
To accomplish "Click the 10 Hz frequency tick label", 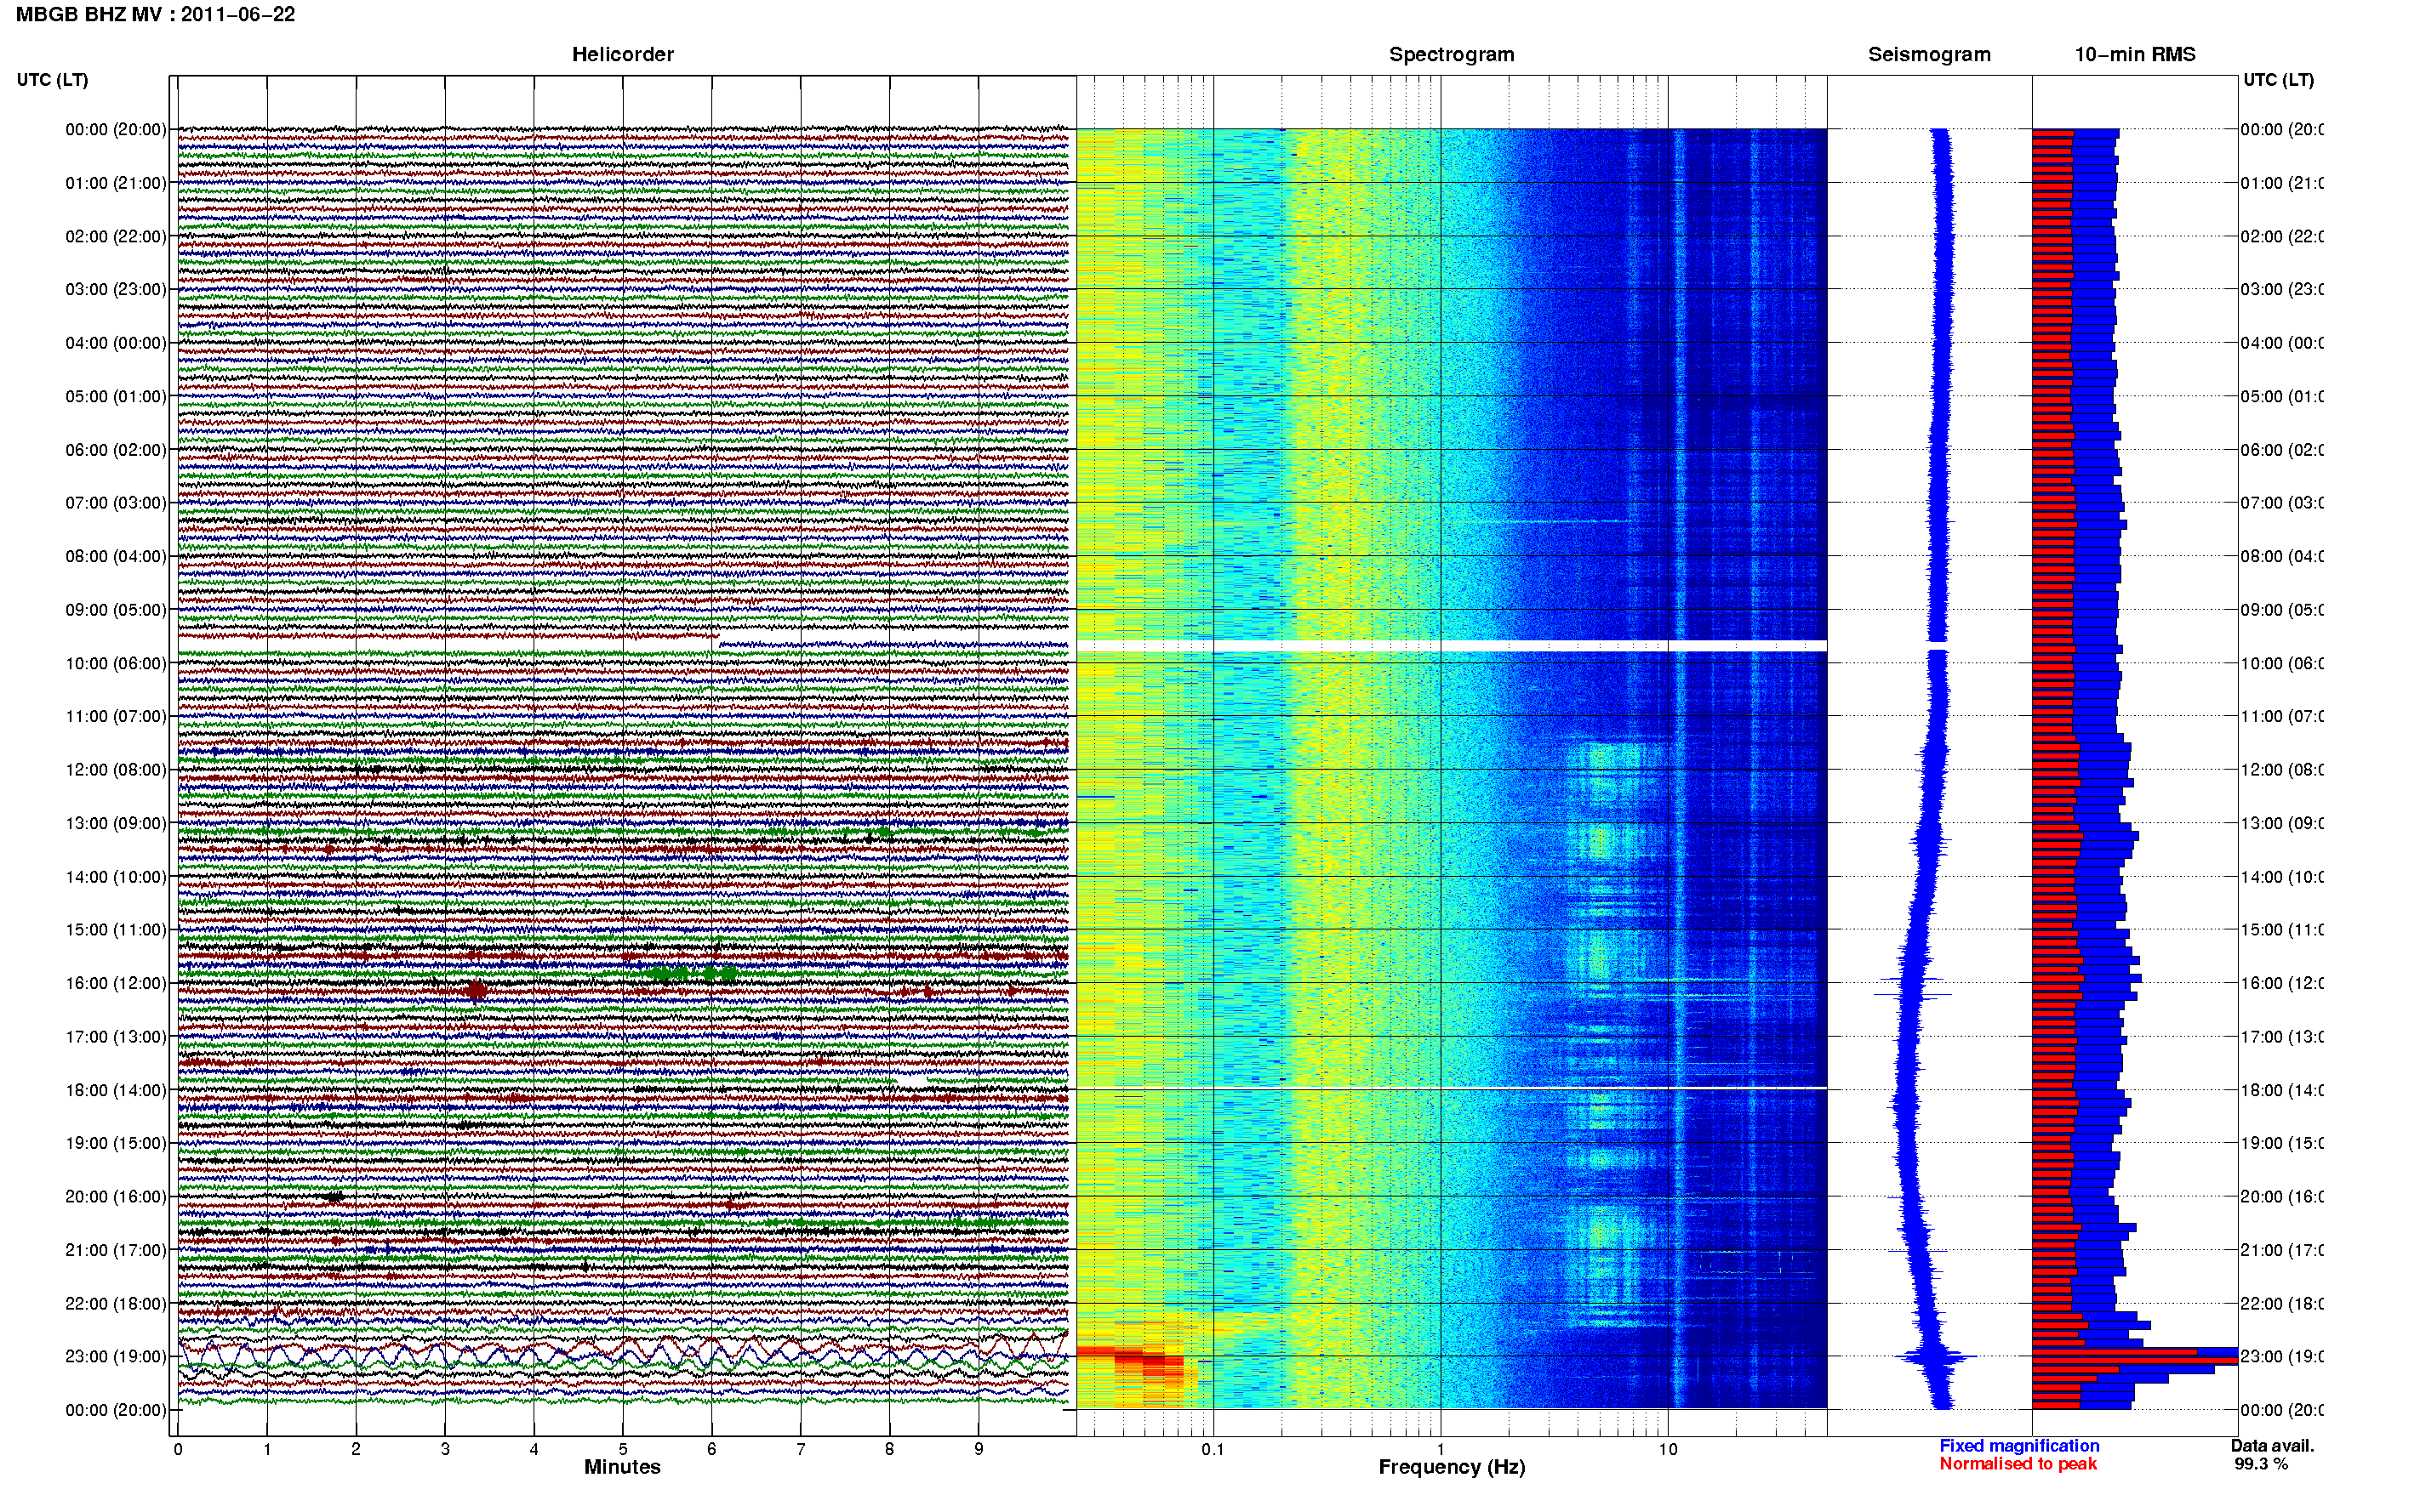I will (x=1668, y=1449).
